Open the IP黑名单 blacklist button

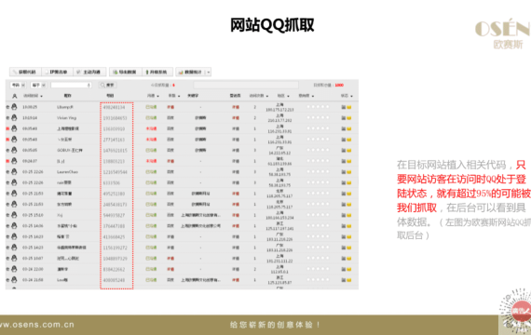click(x=57, y=72)
